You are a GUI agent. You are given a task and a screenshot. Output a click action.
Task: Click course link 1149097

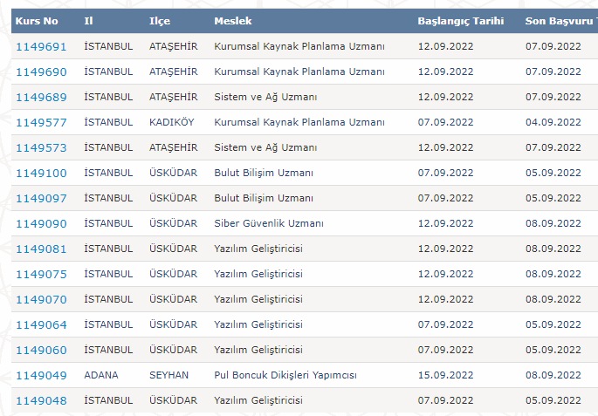41,198
